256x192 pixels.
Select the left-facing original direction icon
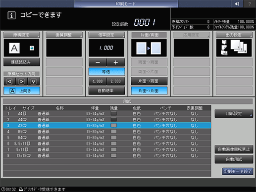point(9,82)
